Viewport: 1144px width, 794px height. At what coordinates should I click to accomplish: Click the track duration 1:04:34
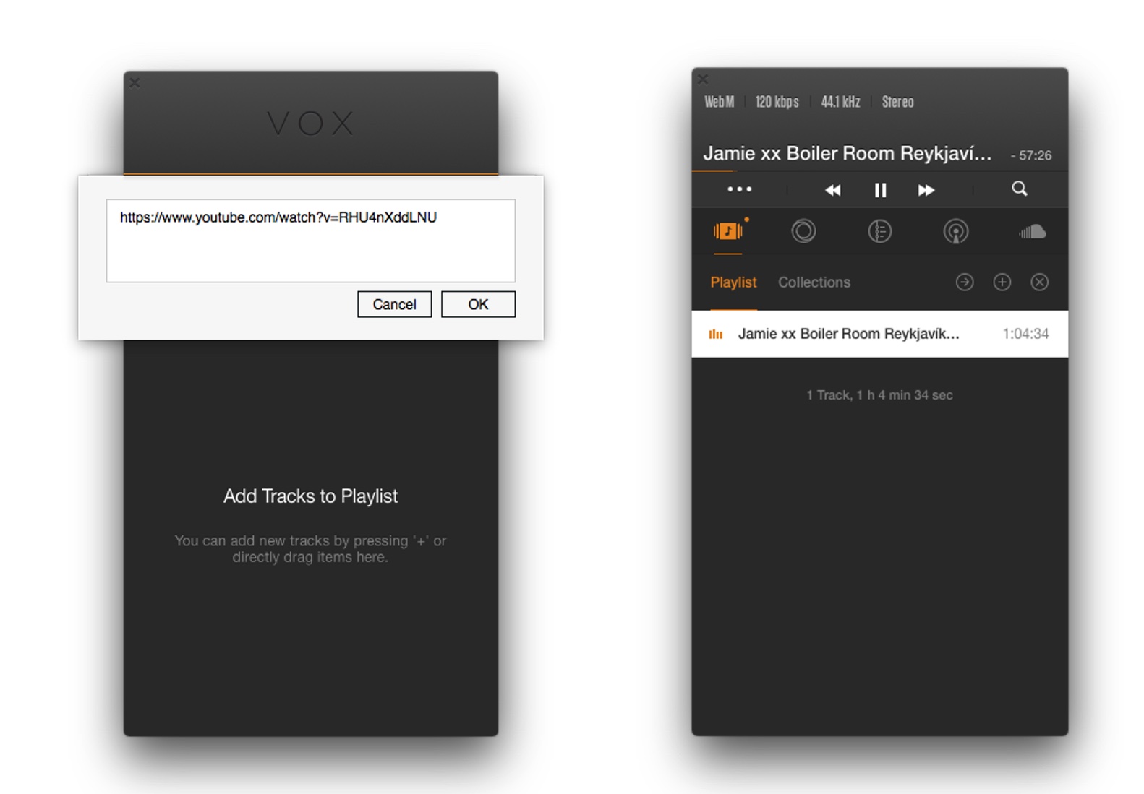pos(1025,334)
